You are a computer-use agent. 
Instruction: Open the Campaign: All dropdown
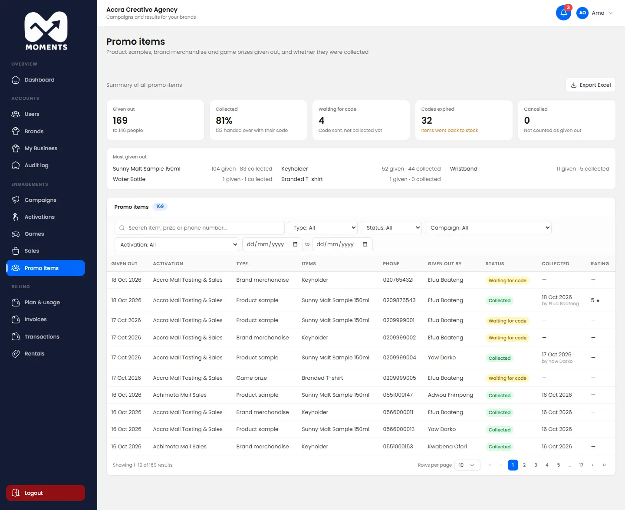[x=488, y=227]
